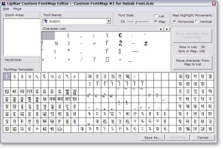Open the Font Name SUBAK dropdown
Image resolution: width=223 pixels, height=149 pixels.
108,21
